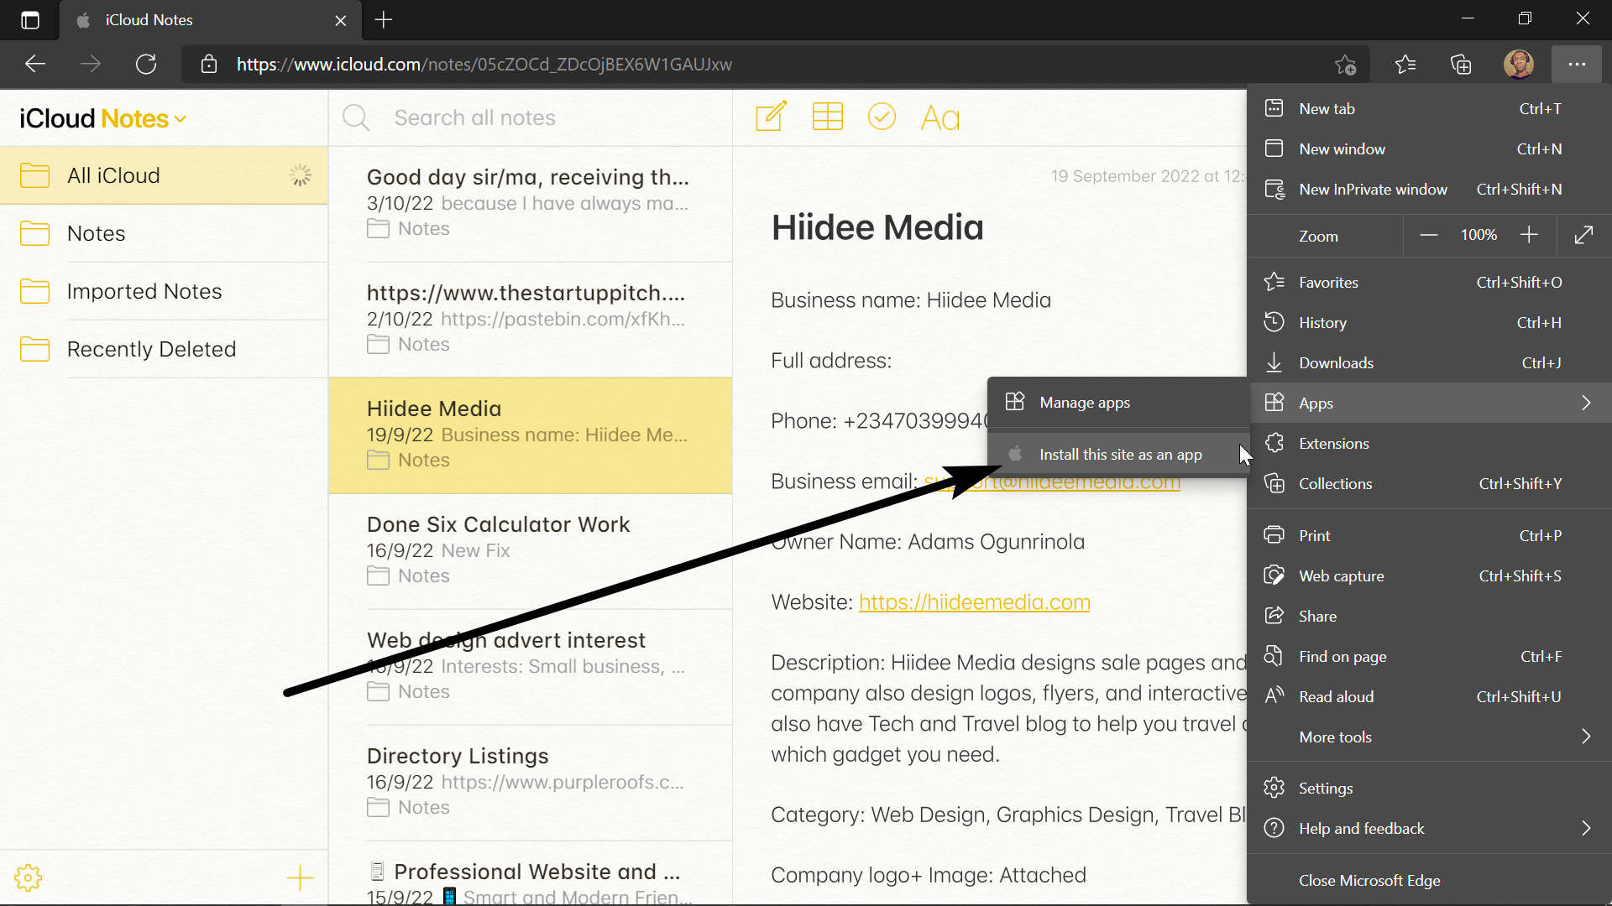Open New InPrivate window
Screen dimensions: 1612x906
[x=1430, y=189]
